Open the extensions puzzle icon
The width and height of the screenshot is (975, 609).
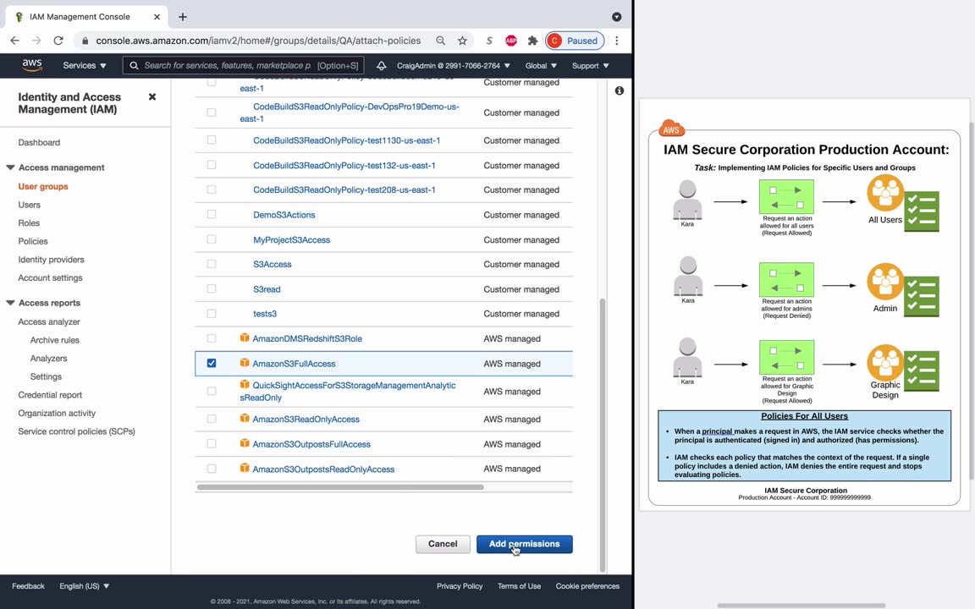[532, 41]
